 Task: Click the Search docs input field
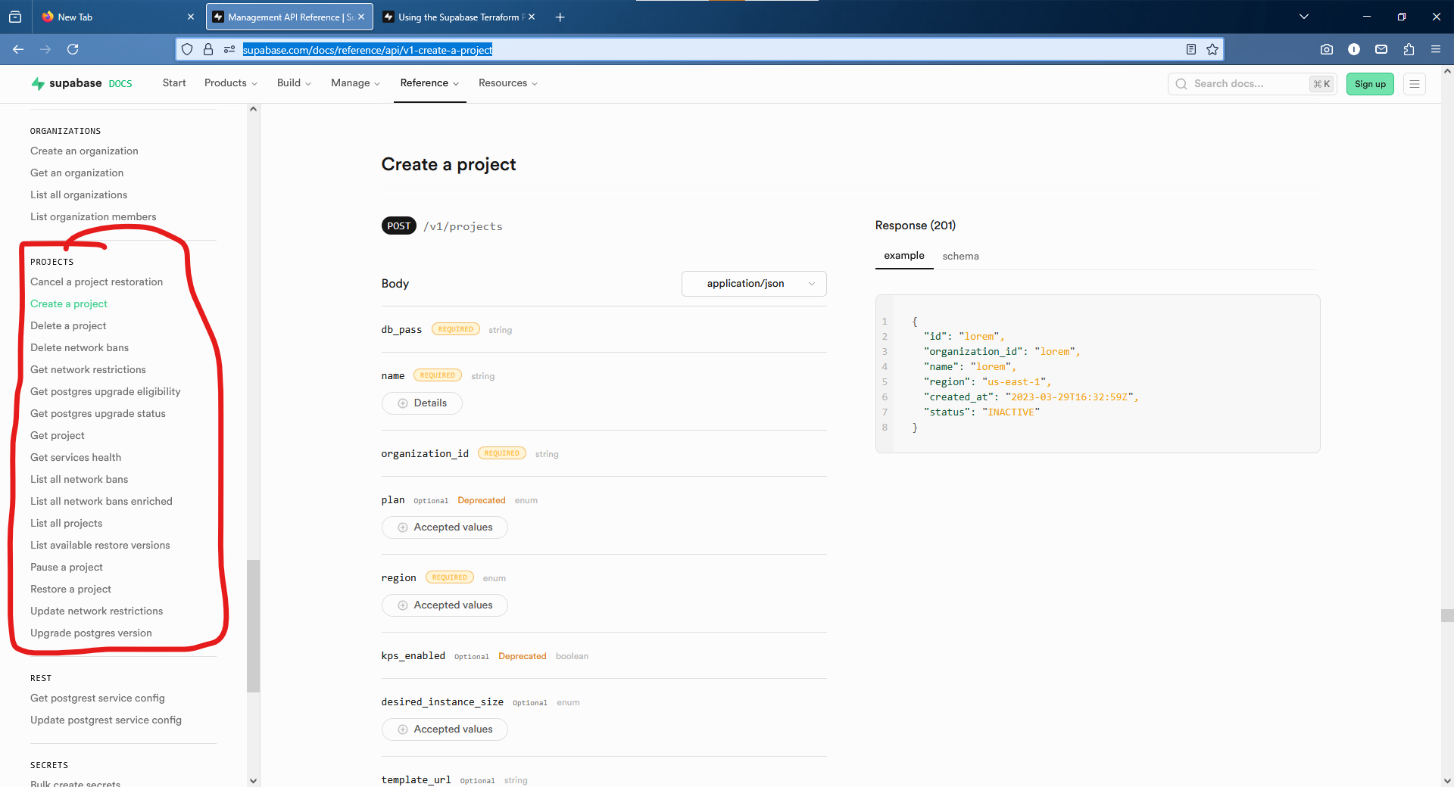[1253, 84]
